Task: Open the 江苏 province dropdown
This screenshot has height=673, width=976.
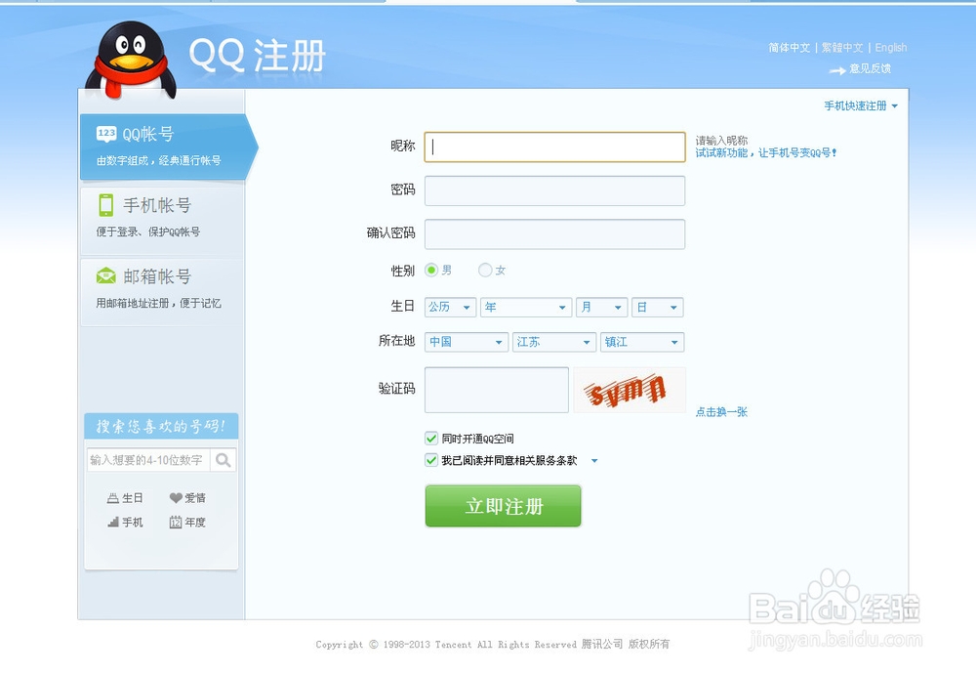Action: (x=554, y=342)
